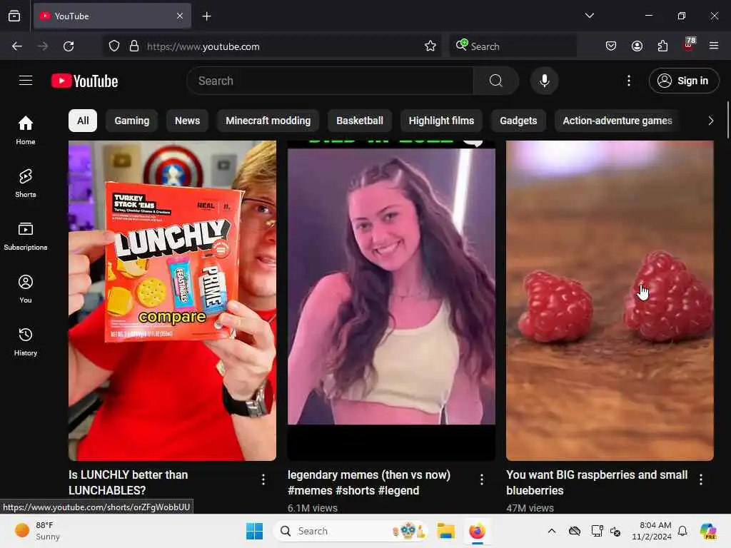Open options for legendary memes short
Image resolution: width=731 pixels, height=548 pixels.
[482, 479]
